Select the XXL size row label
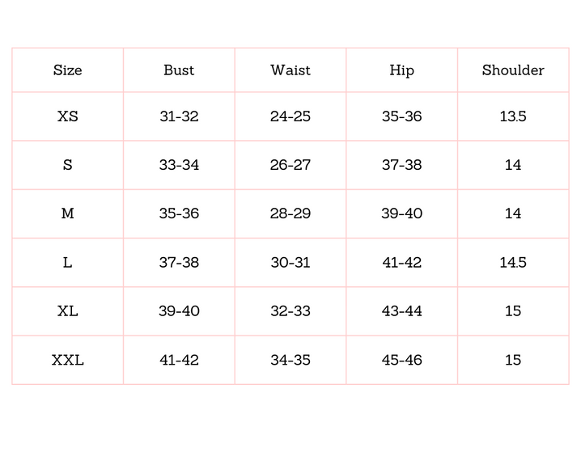The height and width of the screenshot is (452, 581). click(x=67, y=360)
